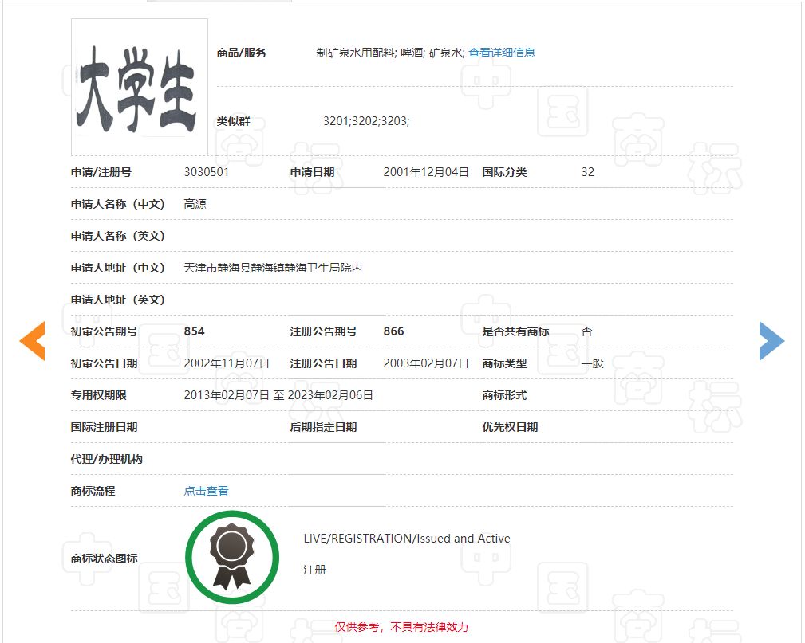Image resolution: width=805 pixels, height=643 pixels.
Task: Click registration announcement issue number 866
Action: pyautogui.click(x=393, y=331)
